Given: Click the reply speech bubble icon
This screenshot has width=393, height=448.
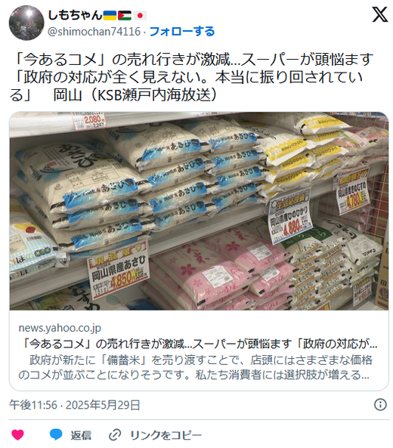Looking at the screenshot, I should click(x=56, y=434).
